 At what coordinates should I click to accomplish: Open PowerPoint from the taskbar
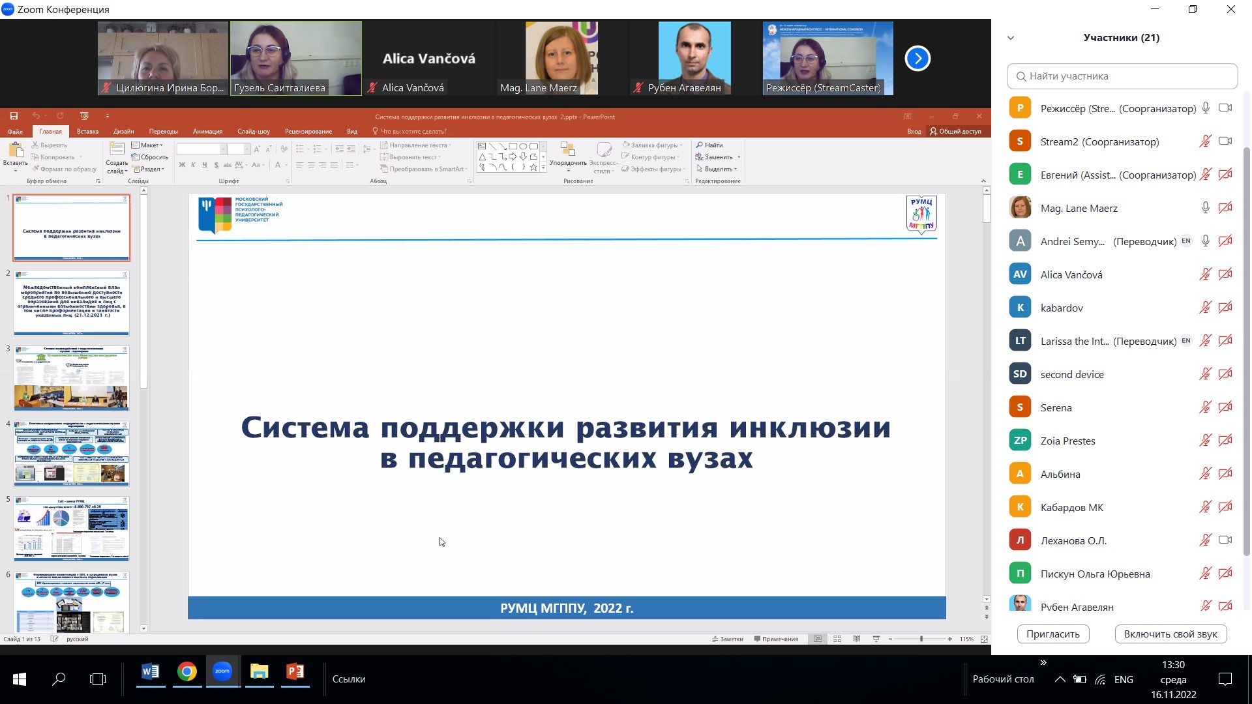pyautogui.click(x=295, y=672)
